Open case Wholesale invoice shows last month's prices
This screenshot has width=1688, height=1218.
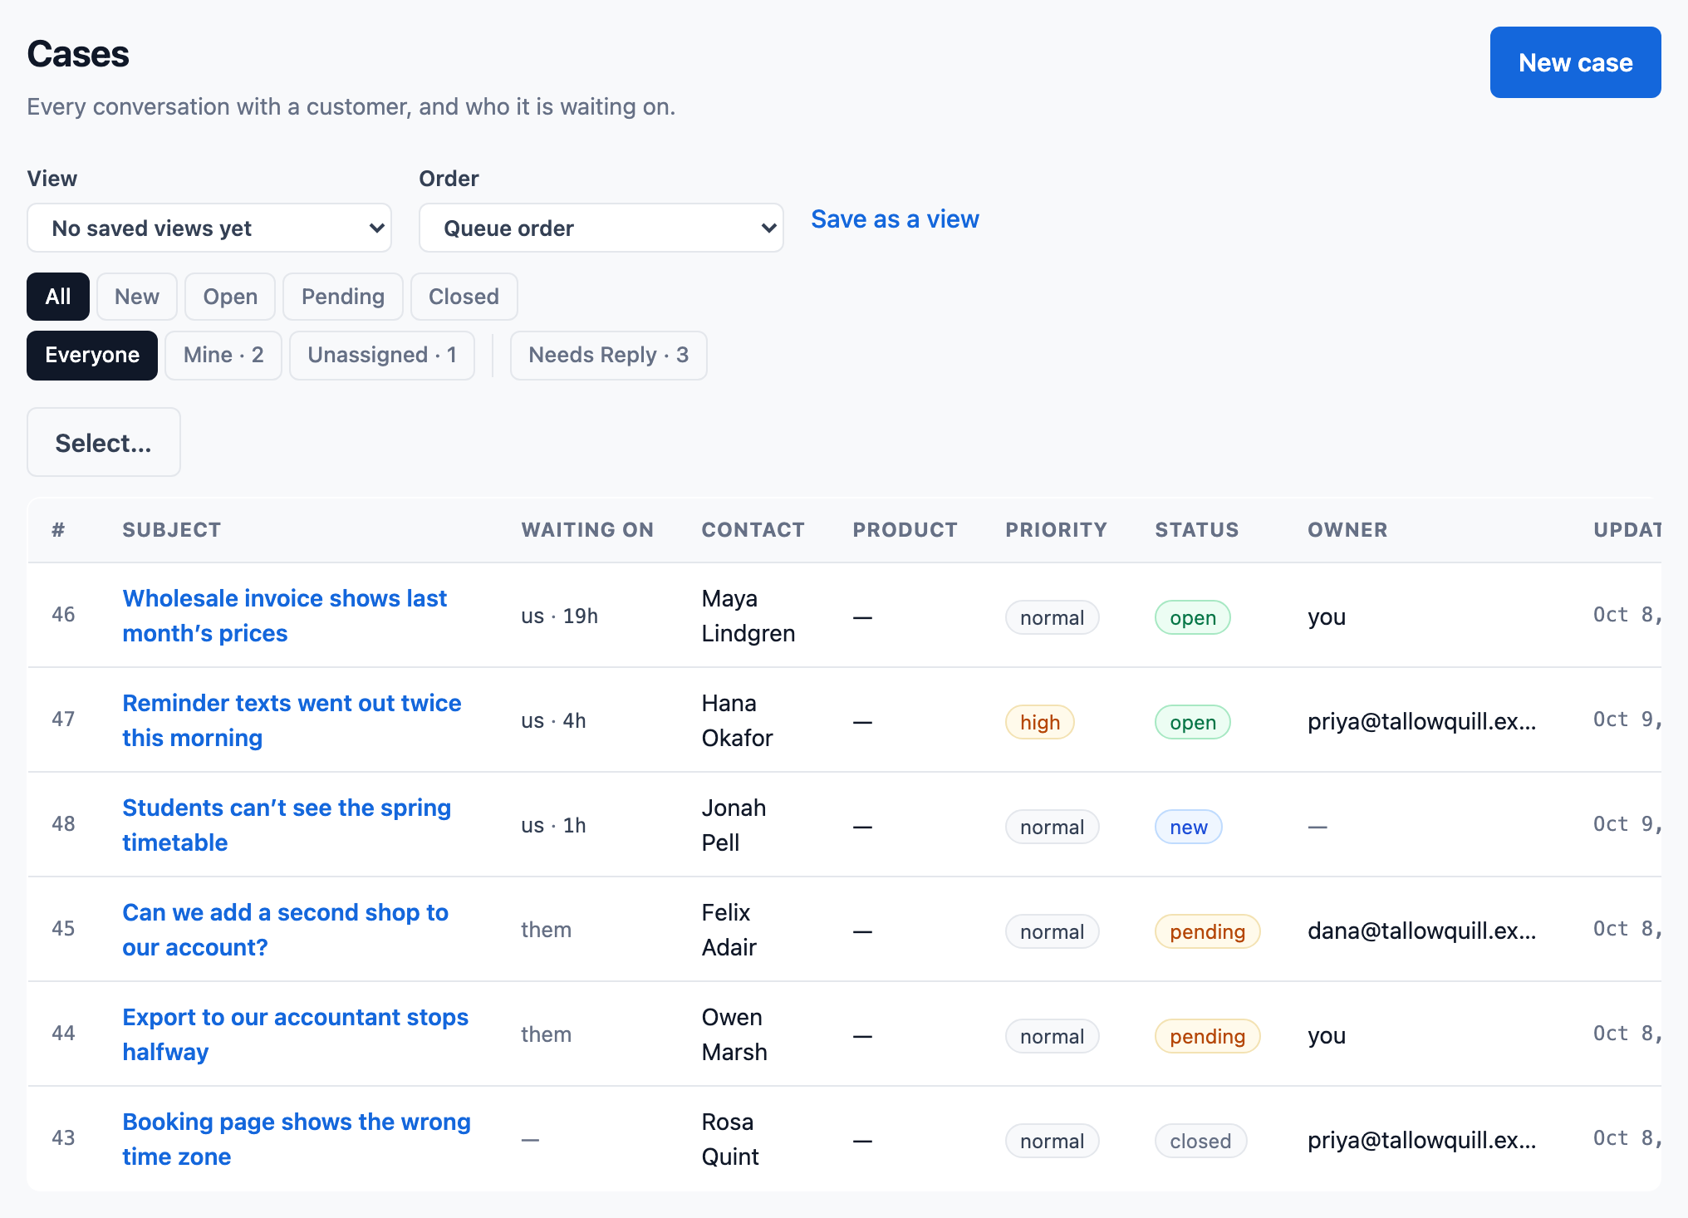285,616
